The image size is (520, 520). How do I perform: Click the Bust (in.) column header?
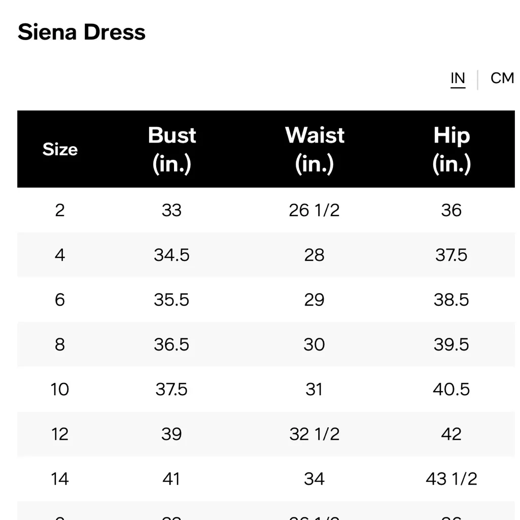pyautogui.click(x=171, y=149)
